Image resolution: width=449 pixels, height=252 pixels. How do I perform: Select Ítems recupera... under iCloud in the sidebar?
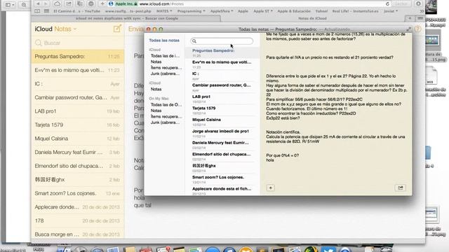166,68
